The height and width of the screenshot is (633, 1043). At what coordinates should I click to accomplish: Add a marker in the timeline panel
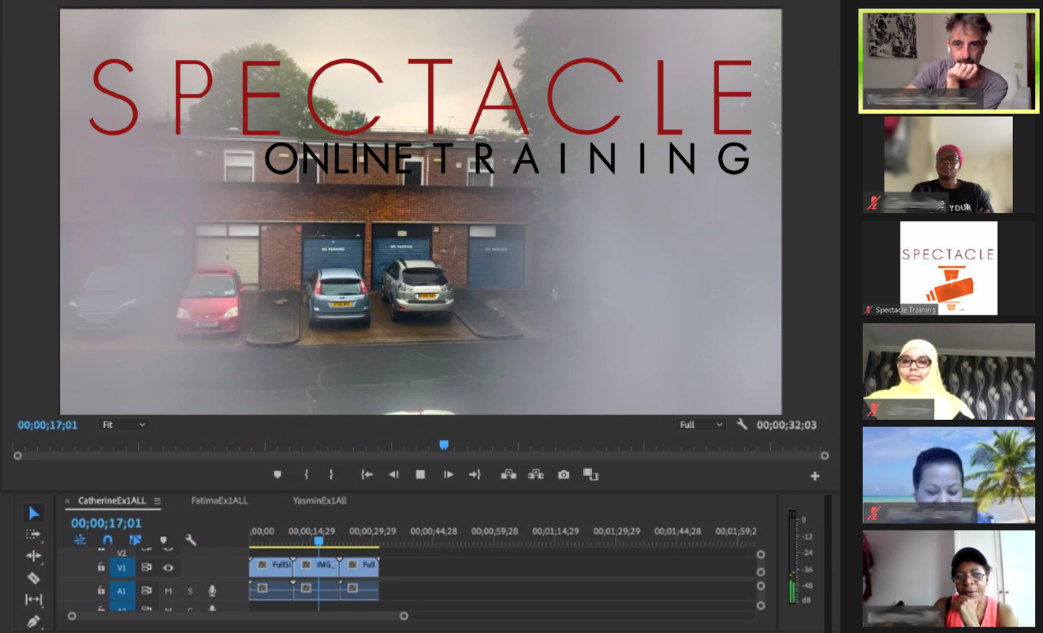pos(163,541)
